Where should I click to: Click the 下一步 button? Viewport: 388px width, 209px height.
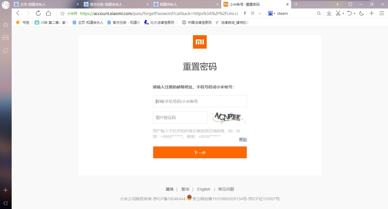(x=200, y=152)
